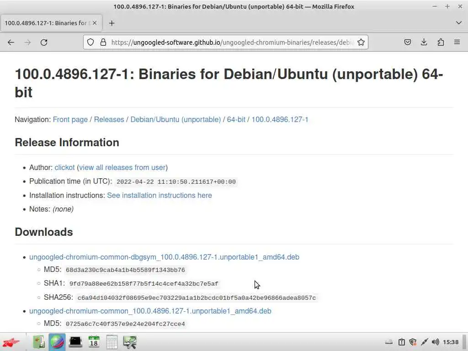Screen dimensions: 468x351
Task: Open author clickot's profile link
Action: point(64,167)
